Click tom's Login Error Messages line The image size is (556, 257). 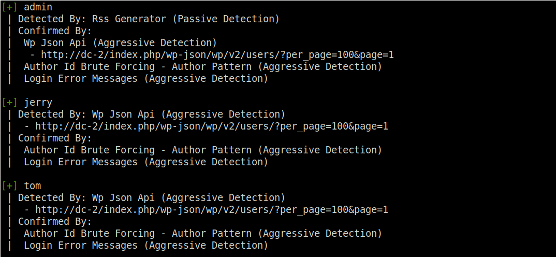146,246
